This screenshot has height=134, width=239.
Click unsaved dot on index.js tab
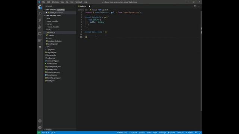(x=90, y=6)
